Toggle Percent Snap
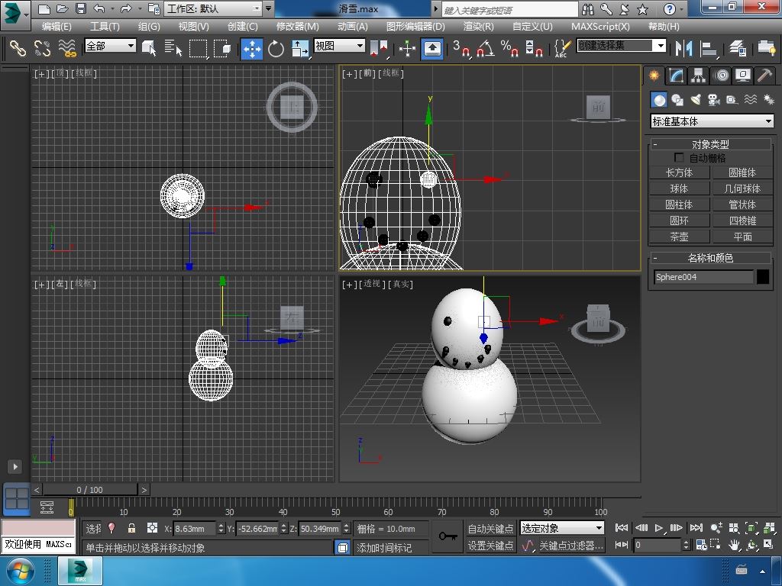 [509, 48]
